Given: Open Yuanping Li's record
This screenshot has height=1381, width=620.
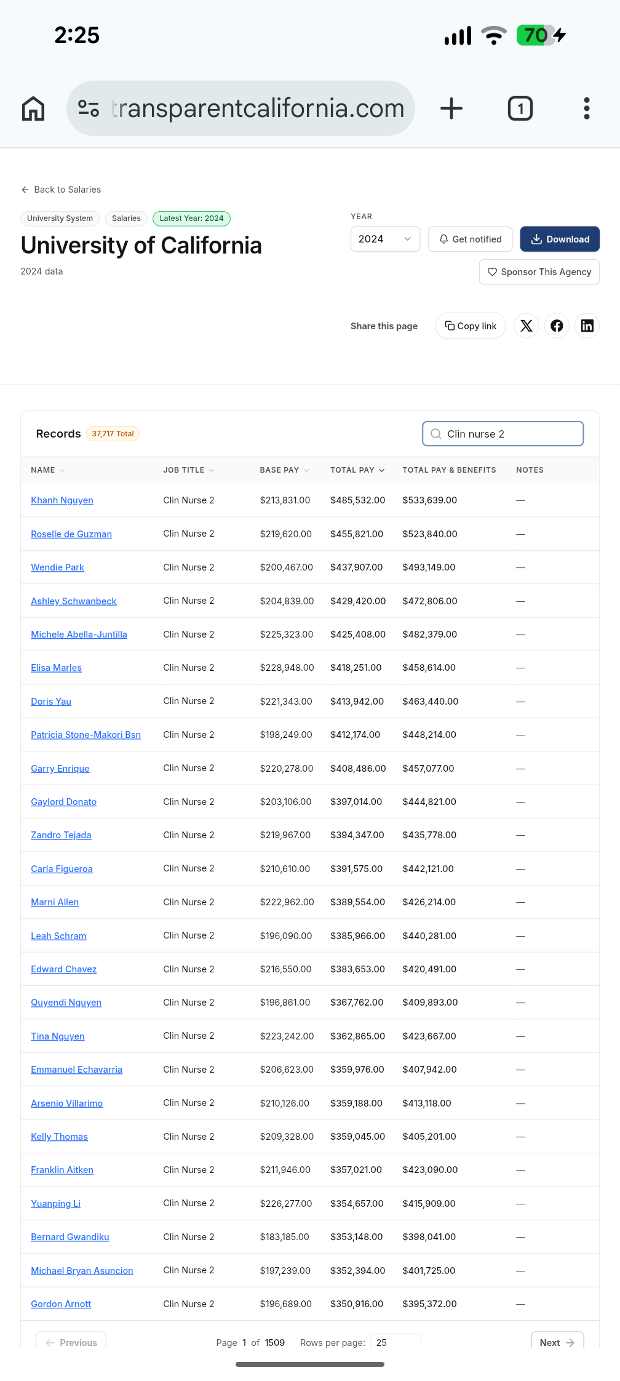Looking at the screenshot, I should click(x=55, y=1204).
